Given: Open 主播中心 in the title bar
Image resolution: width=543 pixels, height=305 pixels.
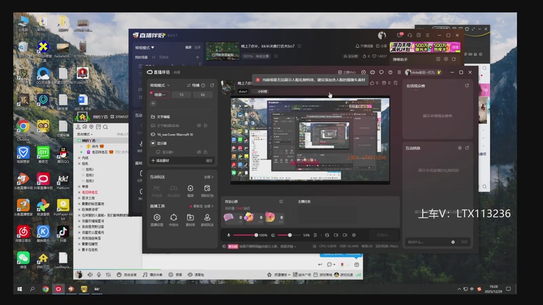Looking at the screenshot, I should 347,73.
